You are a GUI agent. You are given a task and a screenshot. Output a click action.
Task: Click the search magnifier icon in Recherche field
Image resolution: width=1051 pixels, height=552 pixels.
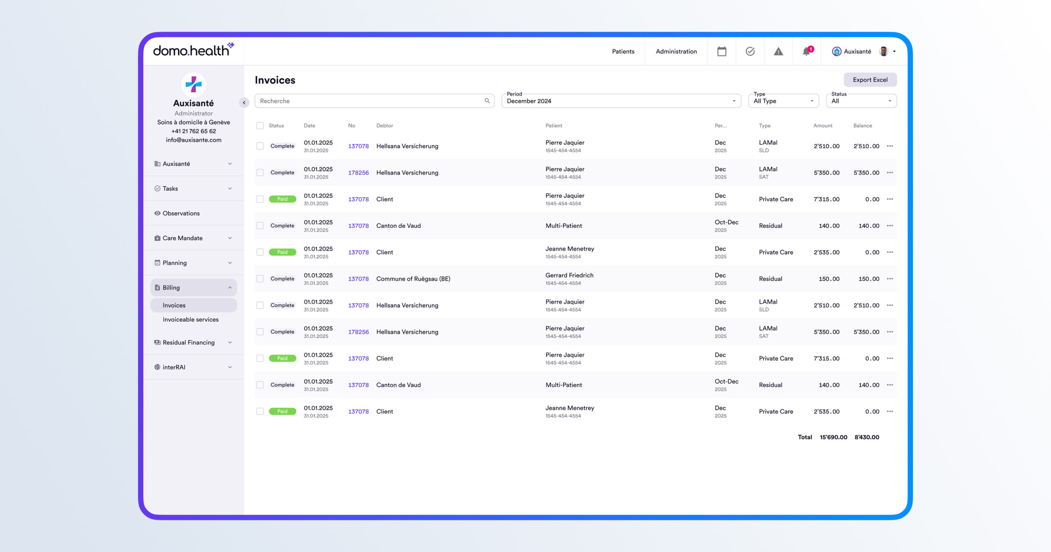click(487, 101)
